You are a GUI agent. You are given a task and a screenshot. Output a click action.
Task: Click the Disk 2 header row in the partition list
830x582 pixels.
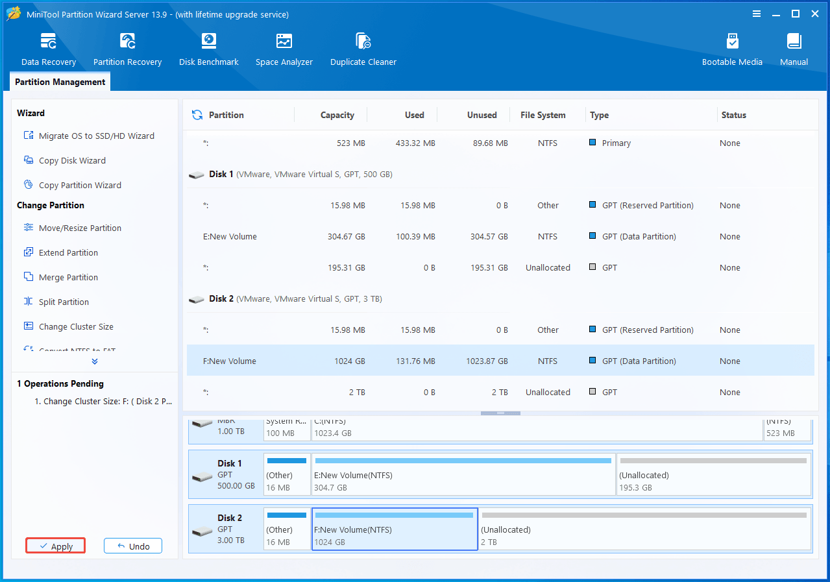[500, 298]
